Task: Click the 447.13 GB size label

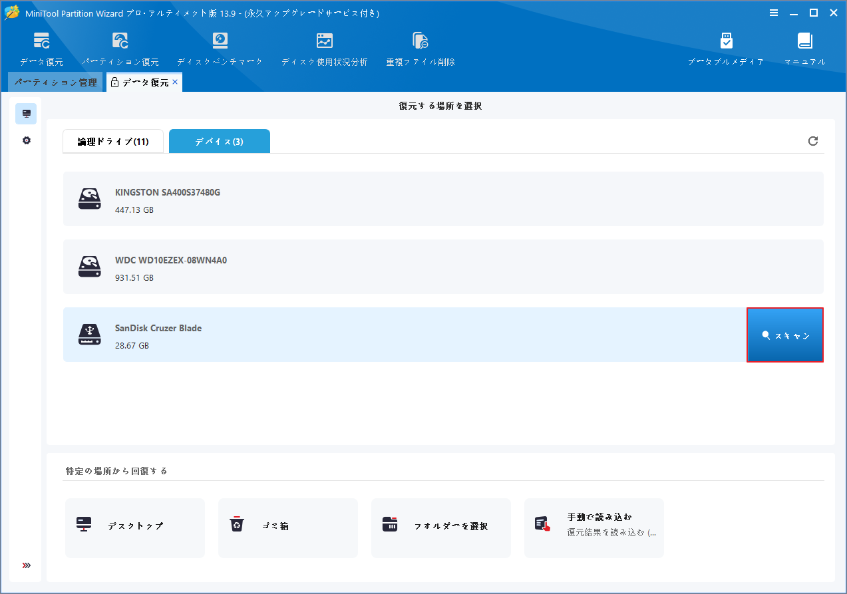Action: [134, 210]
